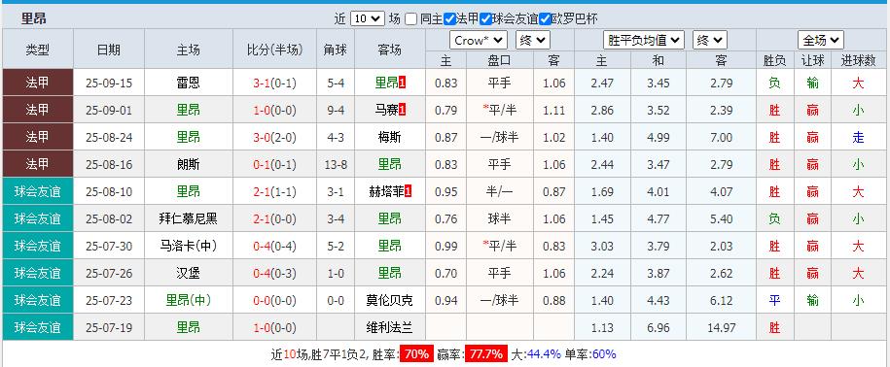Click the 进球数 column header
This screenshot has width=890, height=367.
tap(858, 60)
